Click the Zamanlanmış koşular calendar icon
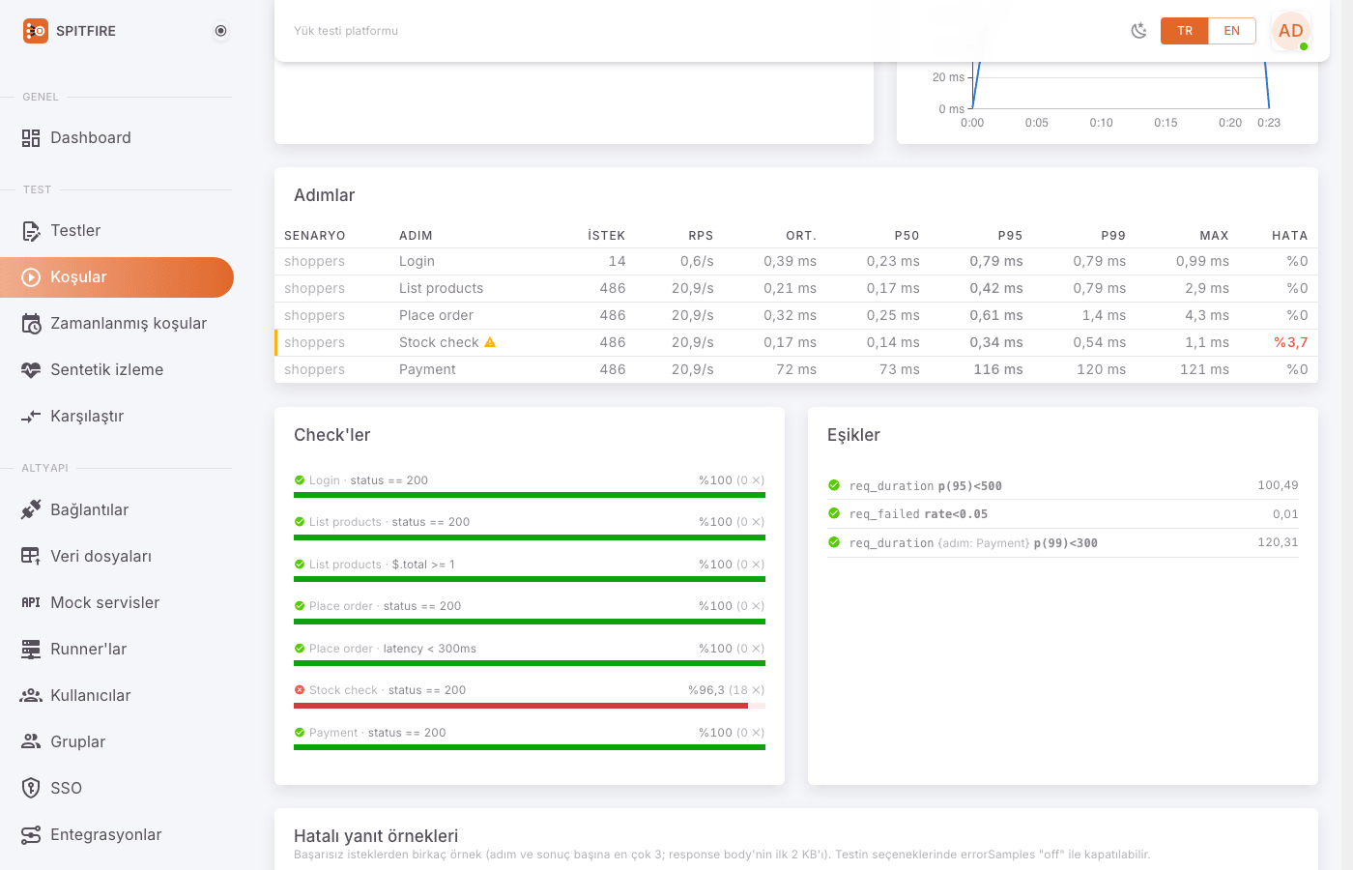 [x=31, y=324]
